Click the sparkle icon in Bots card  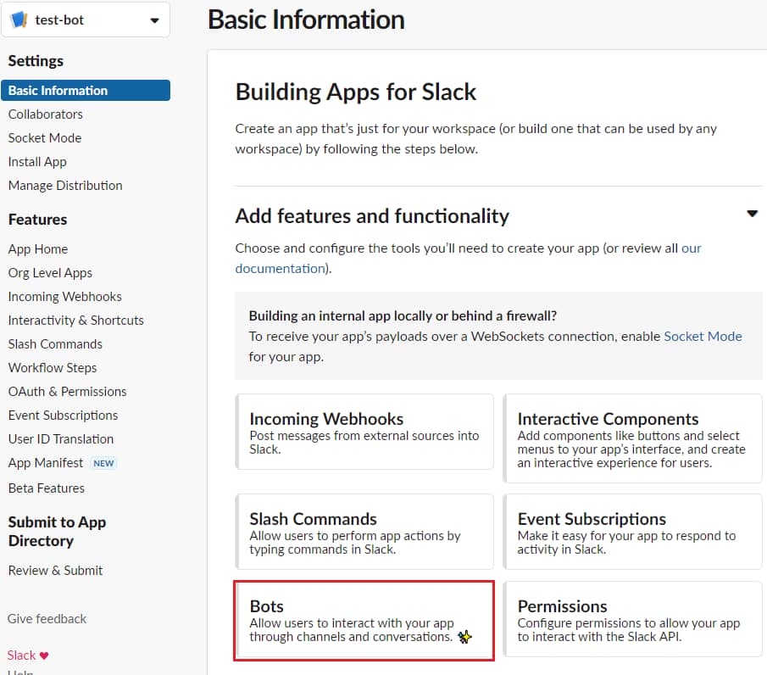pyautogui.click(x=464, y=637)
